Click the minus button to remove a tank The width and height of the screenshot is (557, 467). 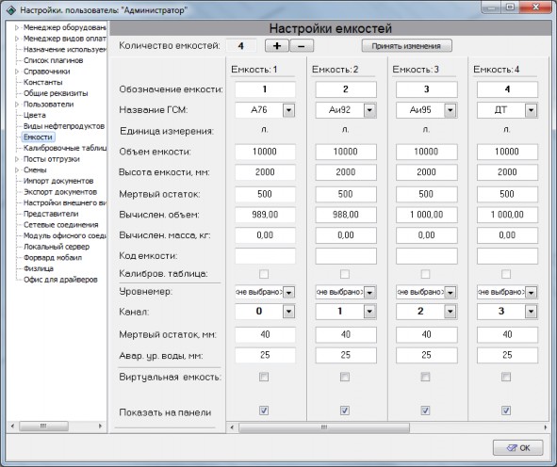click(302, 46)
